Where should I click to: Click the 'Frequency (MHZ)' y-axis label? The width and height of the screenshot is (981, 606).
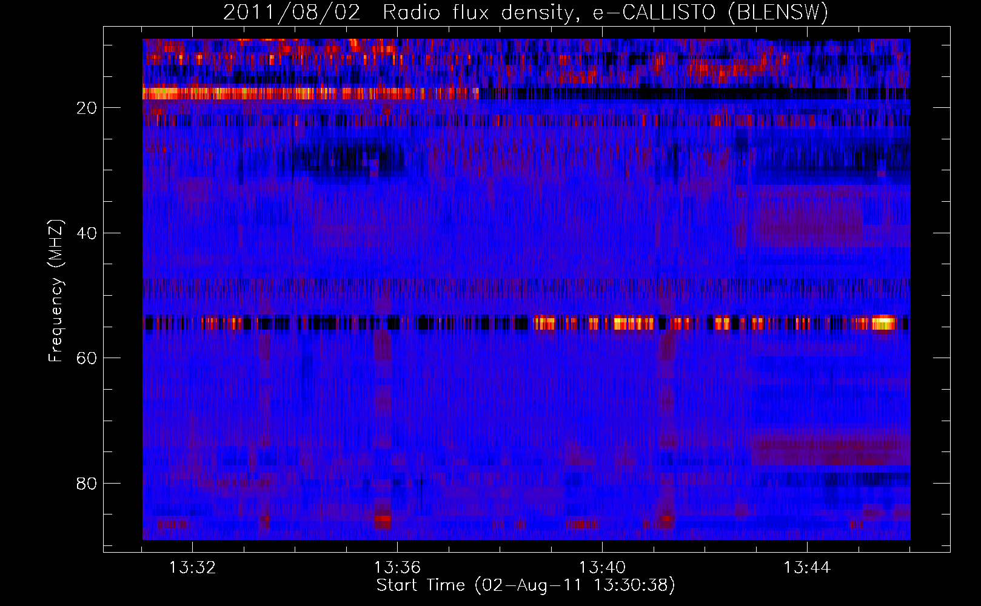pyautogui.click(x=55, y=291)
